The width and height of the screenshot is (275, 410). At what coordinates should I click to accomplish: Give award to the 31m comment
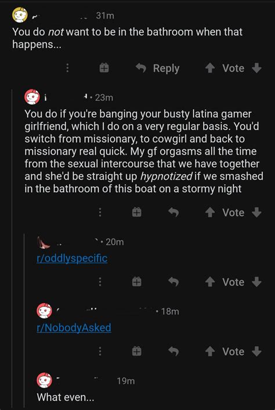[104, 69]
